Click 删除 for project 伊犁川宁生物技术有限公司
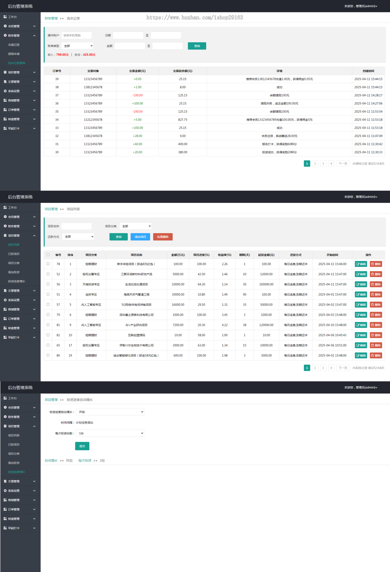 pyautogui.click(x=376, y=345)
